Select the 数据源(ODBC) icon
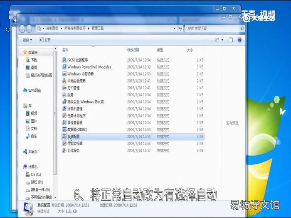Screen dimensions: 291x218 pyautogui.click(x=64, y=130)
